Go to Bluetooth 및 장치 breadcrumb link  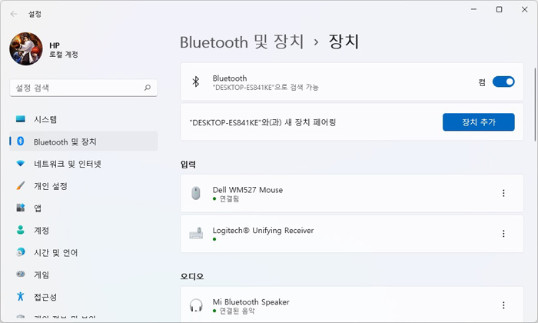coord(242,42)
